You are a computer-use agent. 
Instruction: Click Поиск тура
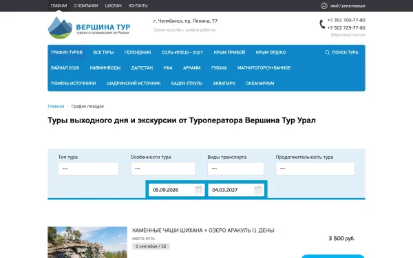[x=345, y=52]
